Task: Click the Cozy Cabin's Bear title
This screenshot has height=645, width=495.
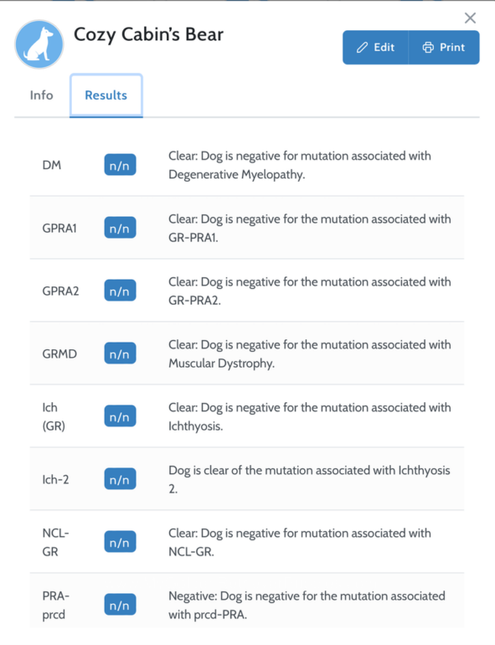Action: [x=148, y=34]
